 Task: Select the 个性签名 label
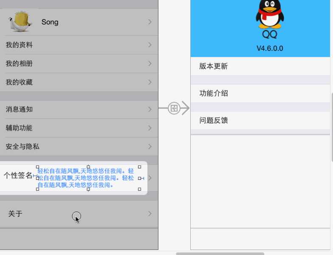point(18,176)
